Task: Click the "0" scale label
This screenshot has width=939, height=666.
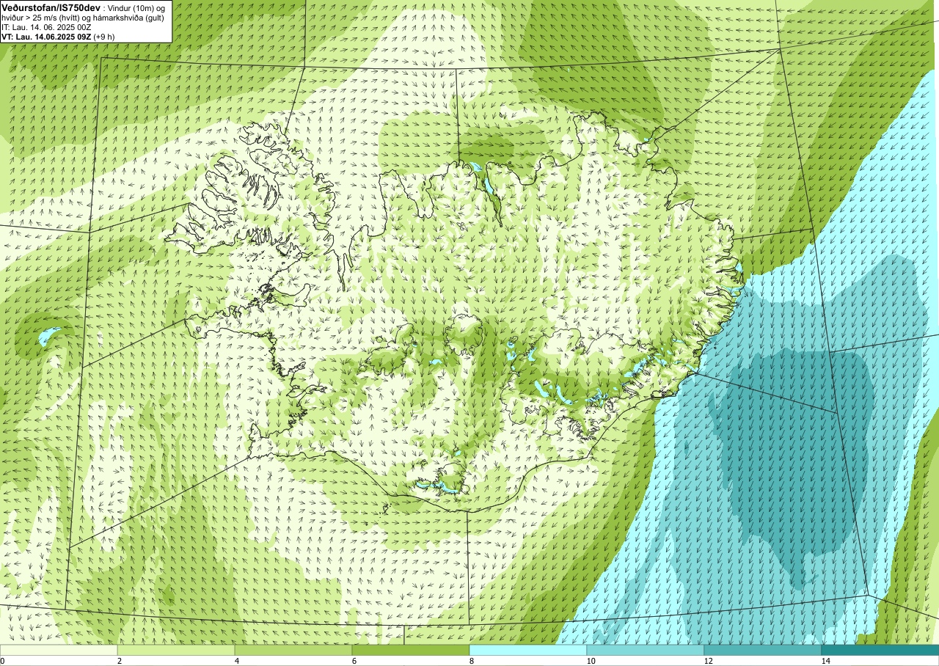Action: pyautogui.click(x=3, y=661)
